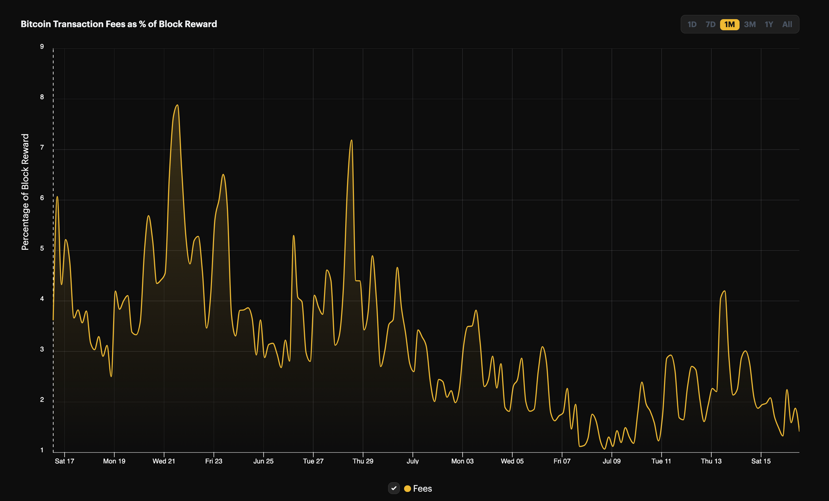This screenshot has height=501, width=829.
Task: Toggle the Fees series checkbox
Action: click(x=394, y=488)
